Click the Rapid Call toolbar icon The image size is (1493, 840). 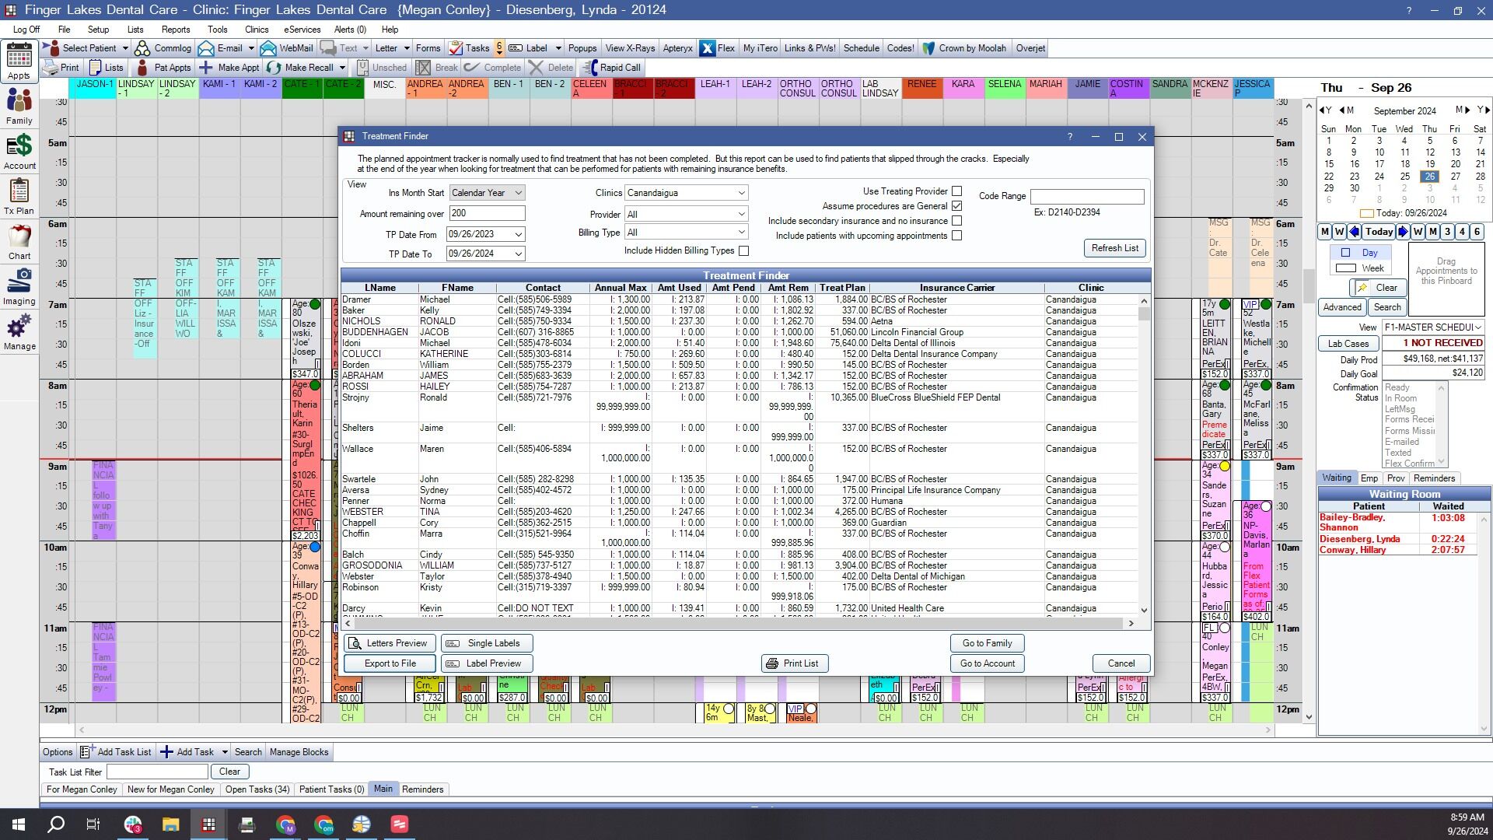click(611, 68)
